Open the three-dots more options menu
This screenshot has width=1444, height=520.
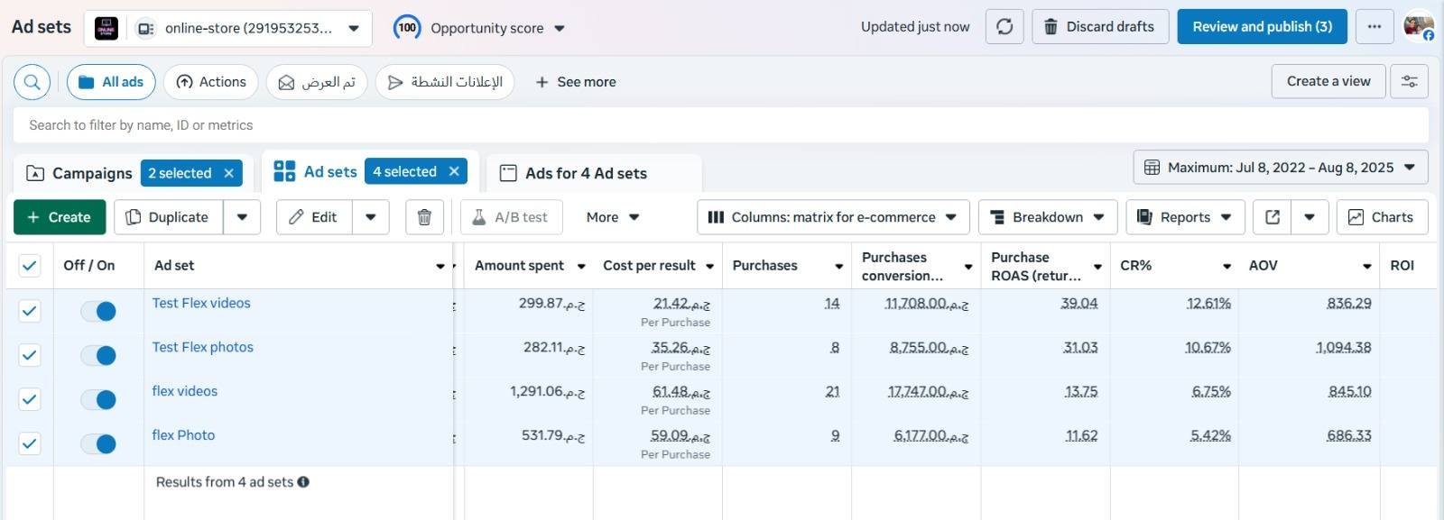pos(1374,27)
